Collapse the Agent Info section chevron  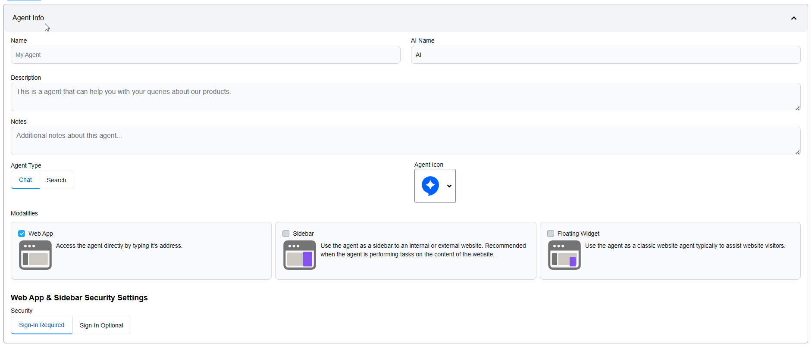(x=793, y=18)
